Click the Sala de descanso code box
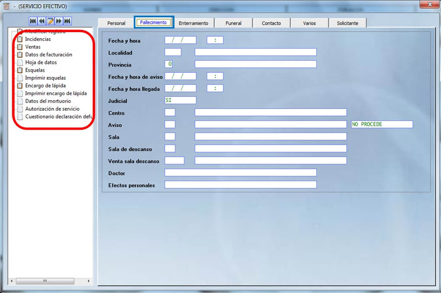441x293 pixels. click(170, 148)
